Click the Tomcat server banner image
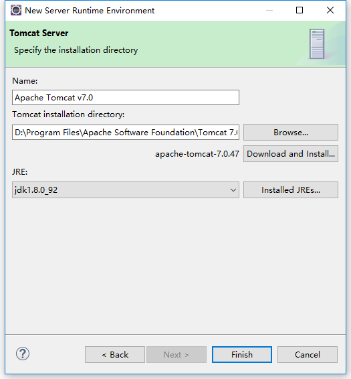Image resolution: width=351 pixels, height=379 pixels. 317,44
